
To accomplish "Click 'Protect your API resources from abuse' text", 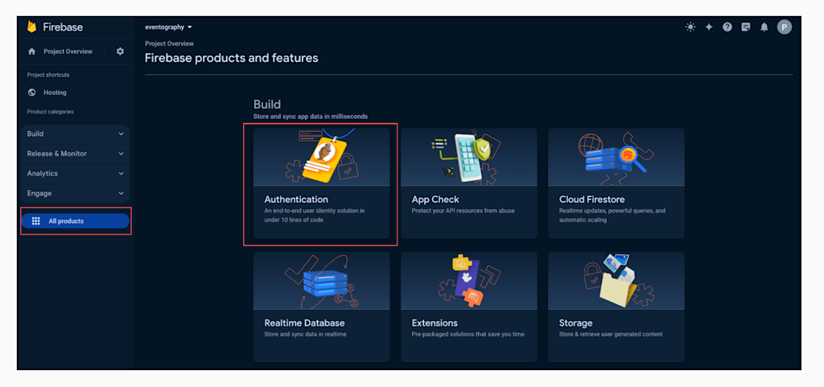I will click(463, 211).
